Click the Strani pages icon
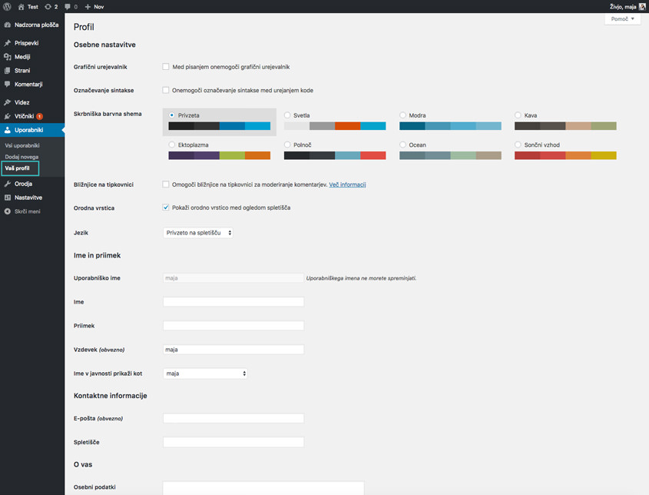The height and width of the screenshot is (495, 649). pyautogui.click(x=7, y=71)
